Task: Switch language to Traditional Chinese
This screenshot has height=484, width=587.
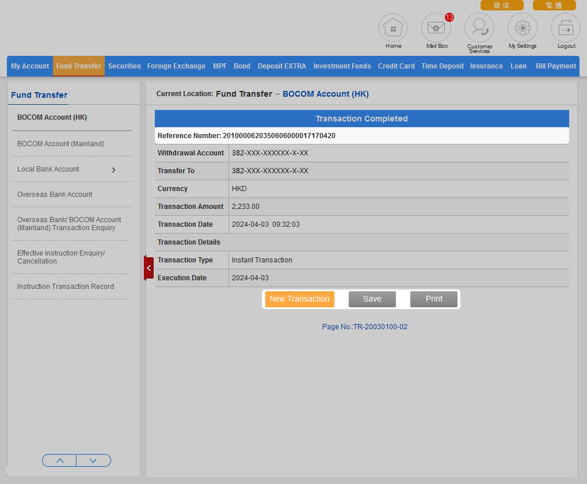Action: pos(554,5)
